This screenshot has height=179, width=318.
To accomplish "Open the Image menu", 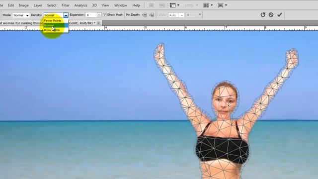I will [x=23, y=5].
